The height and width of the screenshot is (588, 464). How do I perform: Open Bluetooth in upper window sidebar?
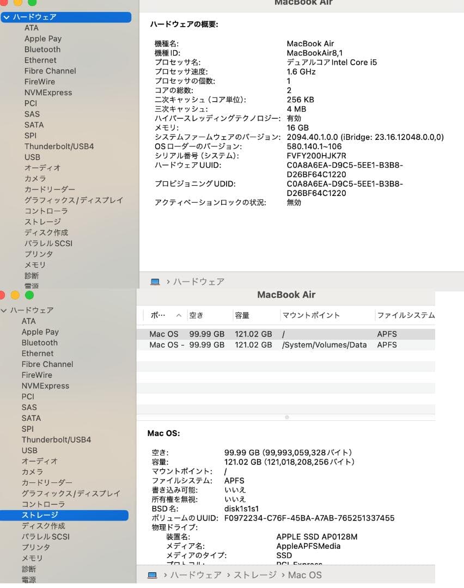42,50
